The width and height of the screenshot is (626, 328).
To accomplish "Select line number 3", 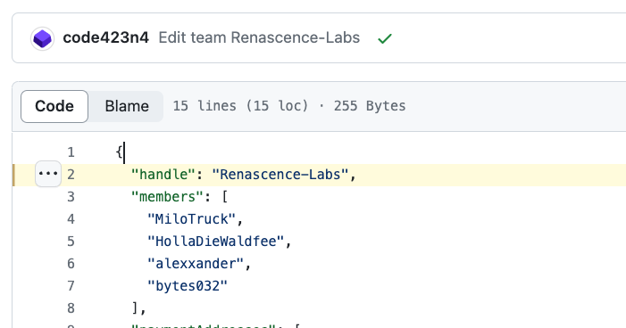I will pyautogui.click(x=71, y=197).
